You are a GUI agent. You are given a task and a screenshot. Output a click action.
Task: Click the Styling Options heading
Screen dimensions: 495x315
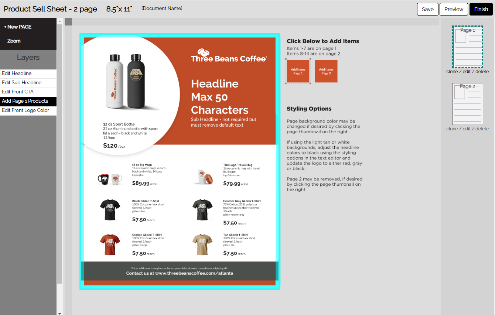point(309,109)
